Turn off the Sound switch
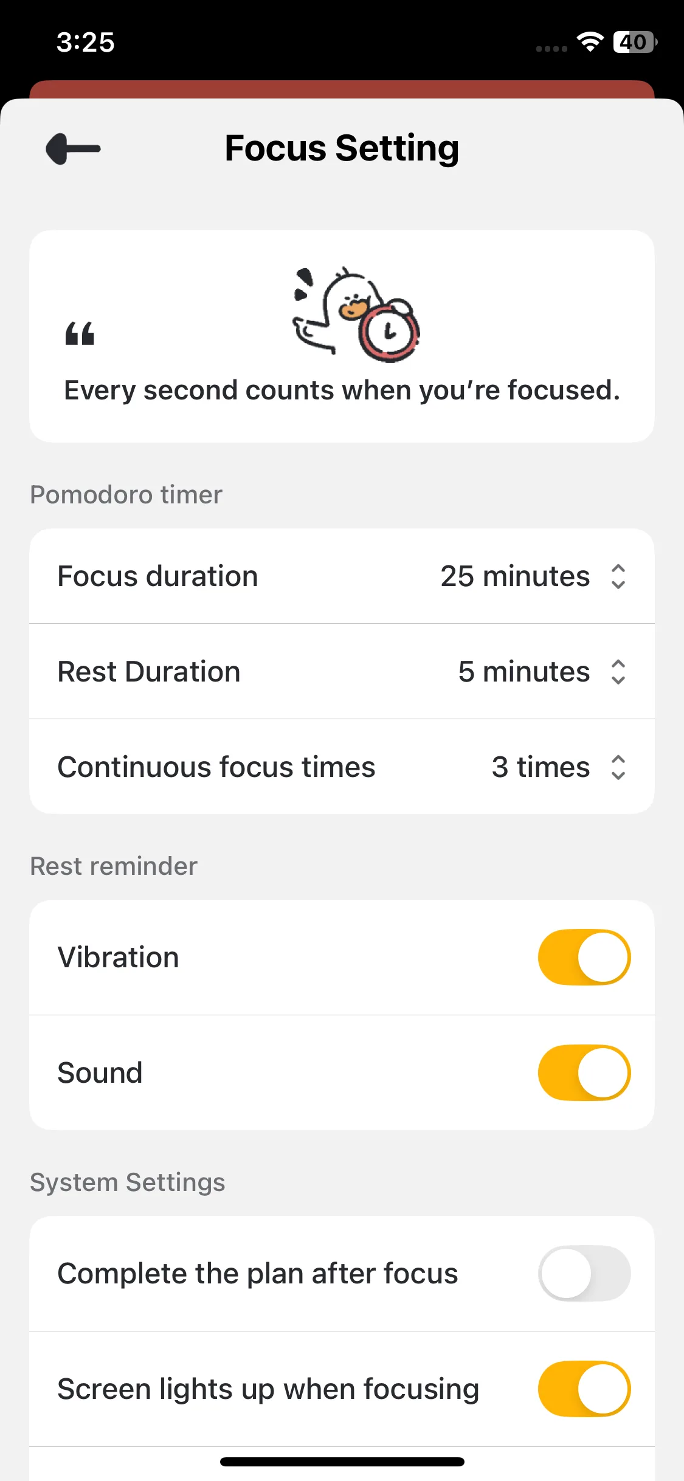The image size is (684, 1481). (584, 1073)
